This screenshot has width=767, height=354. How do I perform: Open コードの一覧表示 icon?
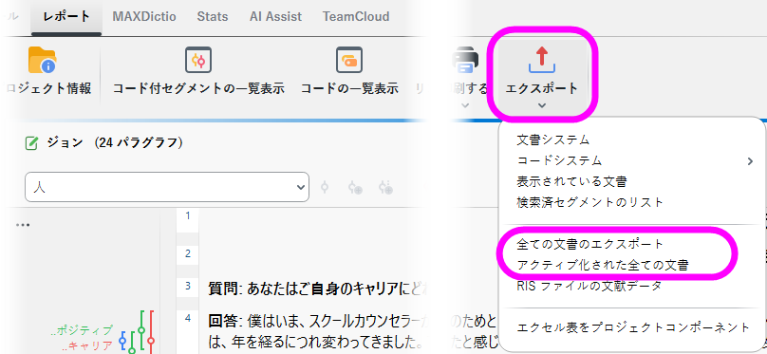(x=348, y=60)
